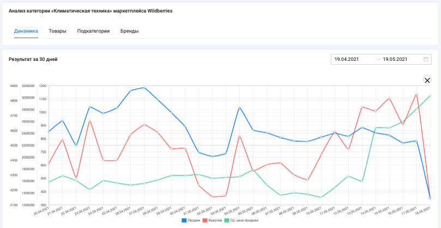Go to the Динамика tab

[x=26, y=31]
